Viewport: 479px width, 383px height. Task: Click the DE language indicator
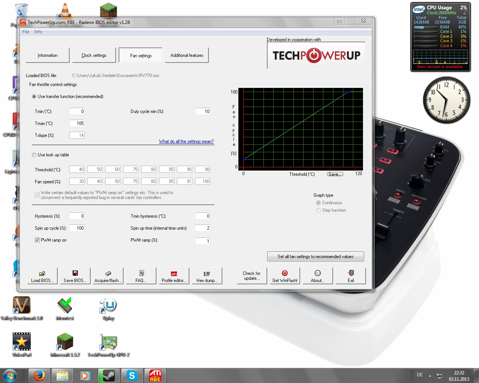pyautogui.click(x=420, y=375)
